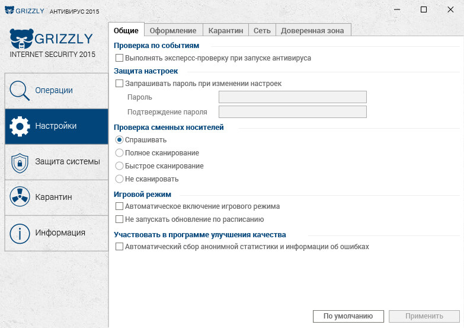Choose Быстрое сканирование radio option
Viewport: 464px width, 328px height.
pos(119,165)
